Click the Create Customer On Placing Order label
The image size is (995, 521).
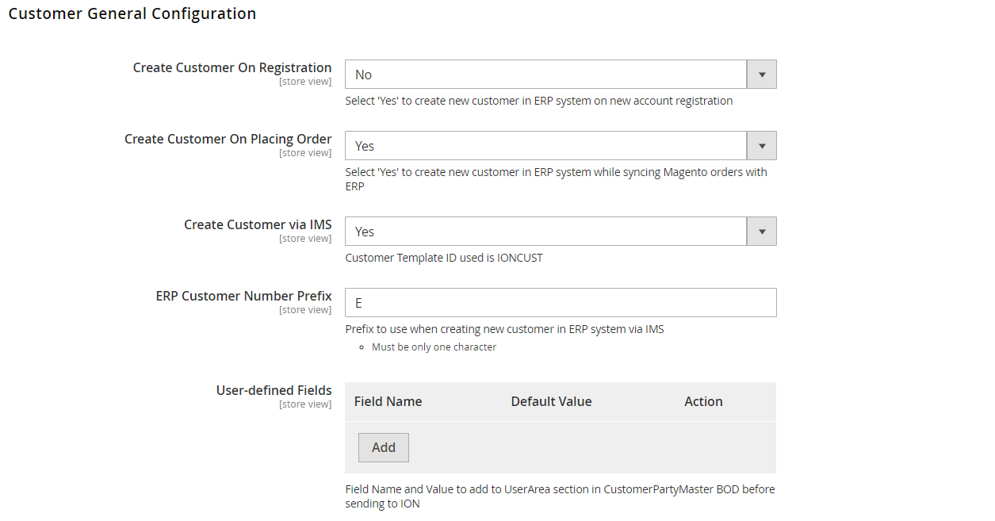pyautogui.click(x=228, y=139)
